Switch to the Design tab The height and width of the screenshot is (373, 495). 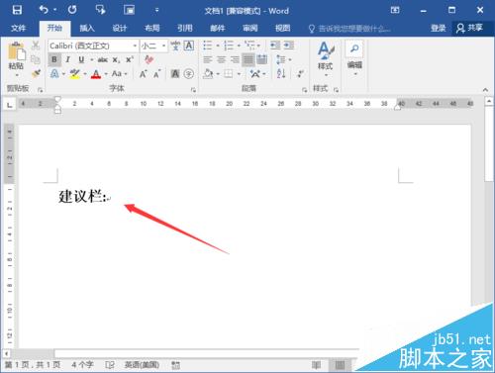[x=120, y=28]
